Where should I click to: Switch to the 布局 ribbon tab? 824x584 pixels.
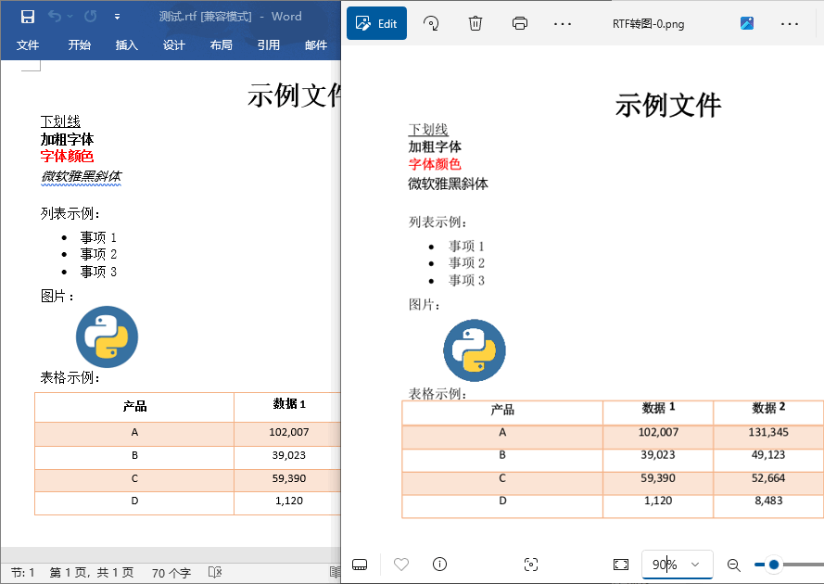point(221,44)
